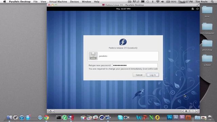217x122 pixels.
Task: Open the Time Machine menu bar icon
Action: click(x=148, y=2)
